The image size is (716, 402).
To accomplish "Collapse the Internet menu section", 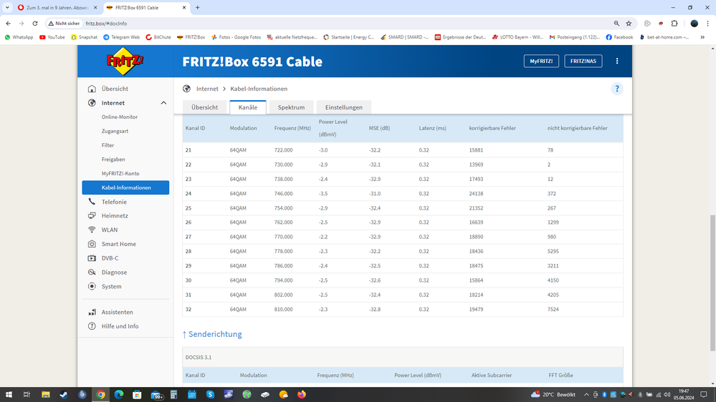I will 163,103.
